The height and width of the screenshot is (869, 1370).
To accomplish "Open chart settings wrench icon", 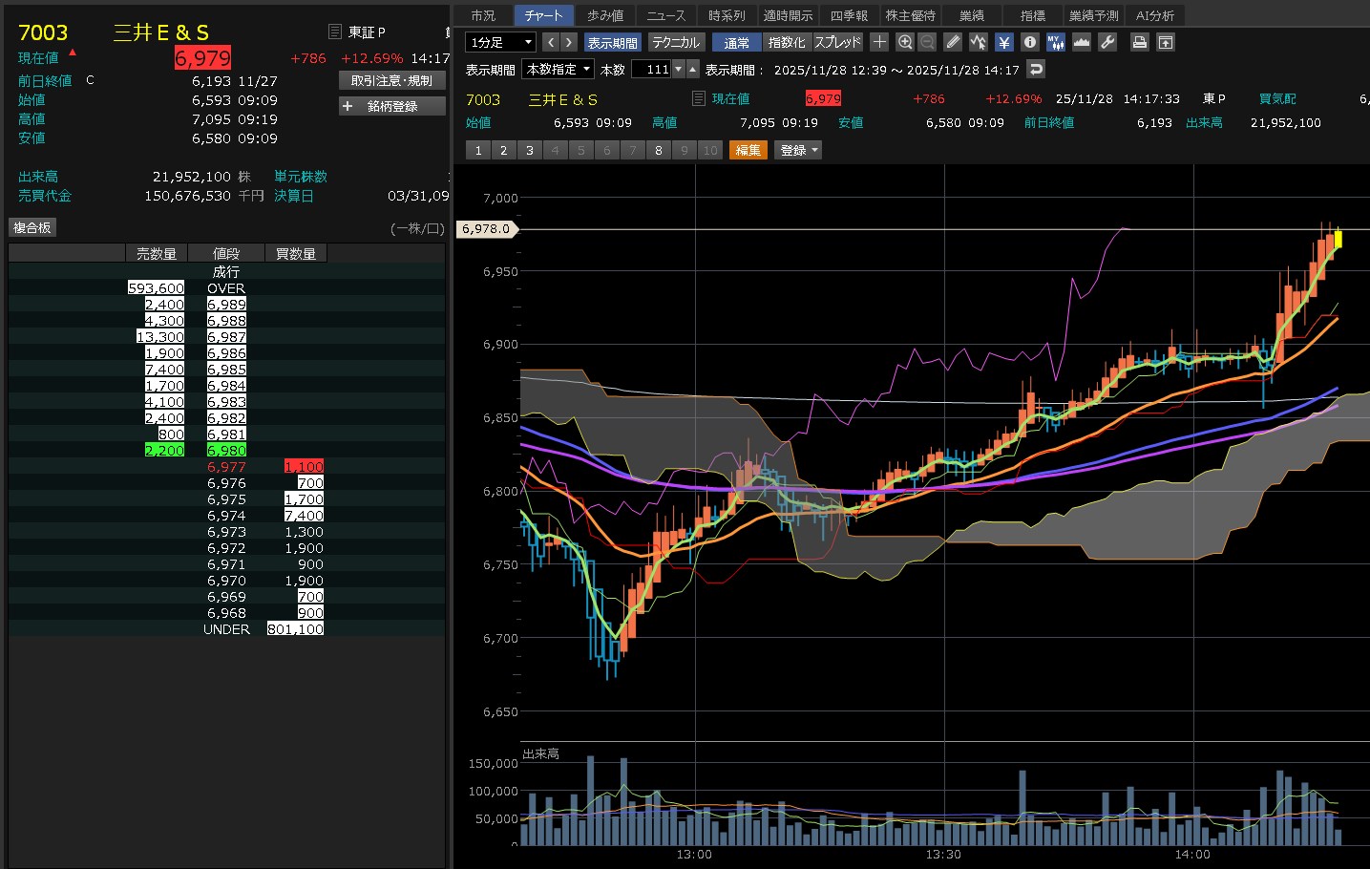I will coord(1107,42).
